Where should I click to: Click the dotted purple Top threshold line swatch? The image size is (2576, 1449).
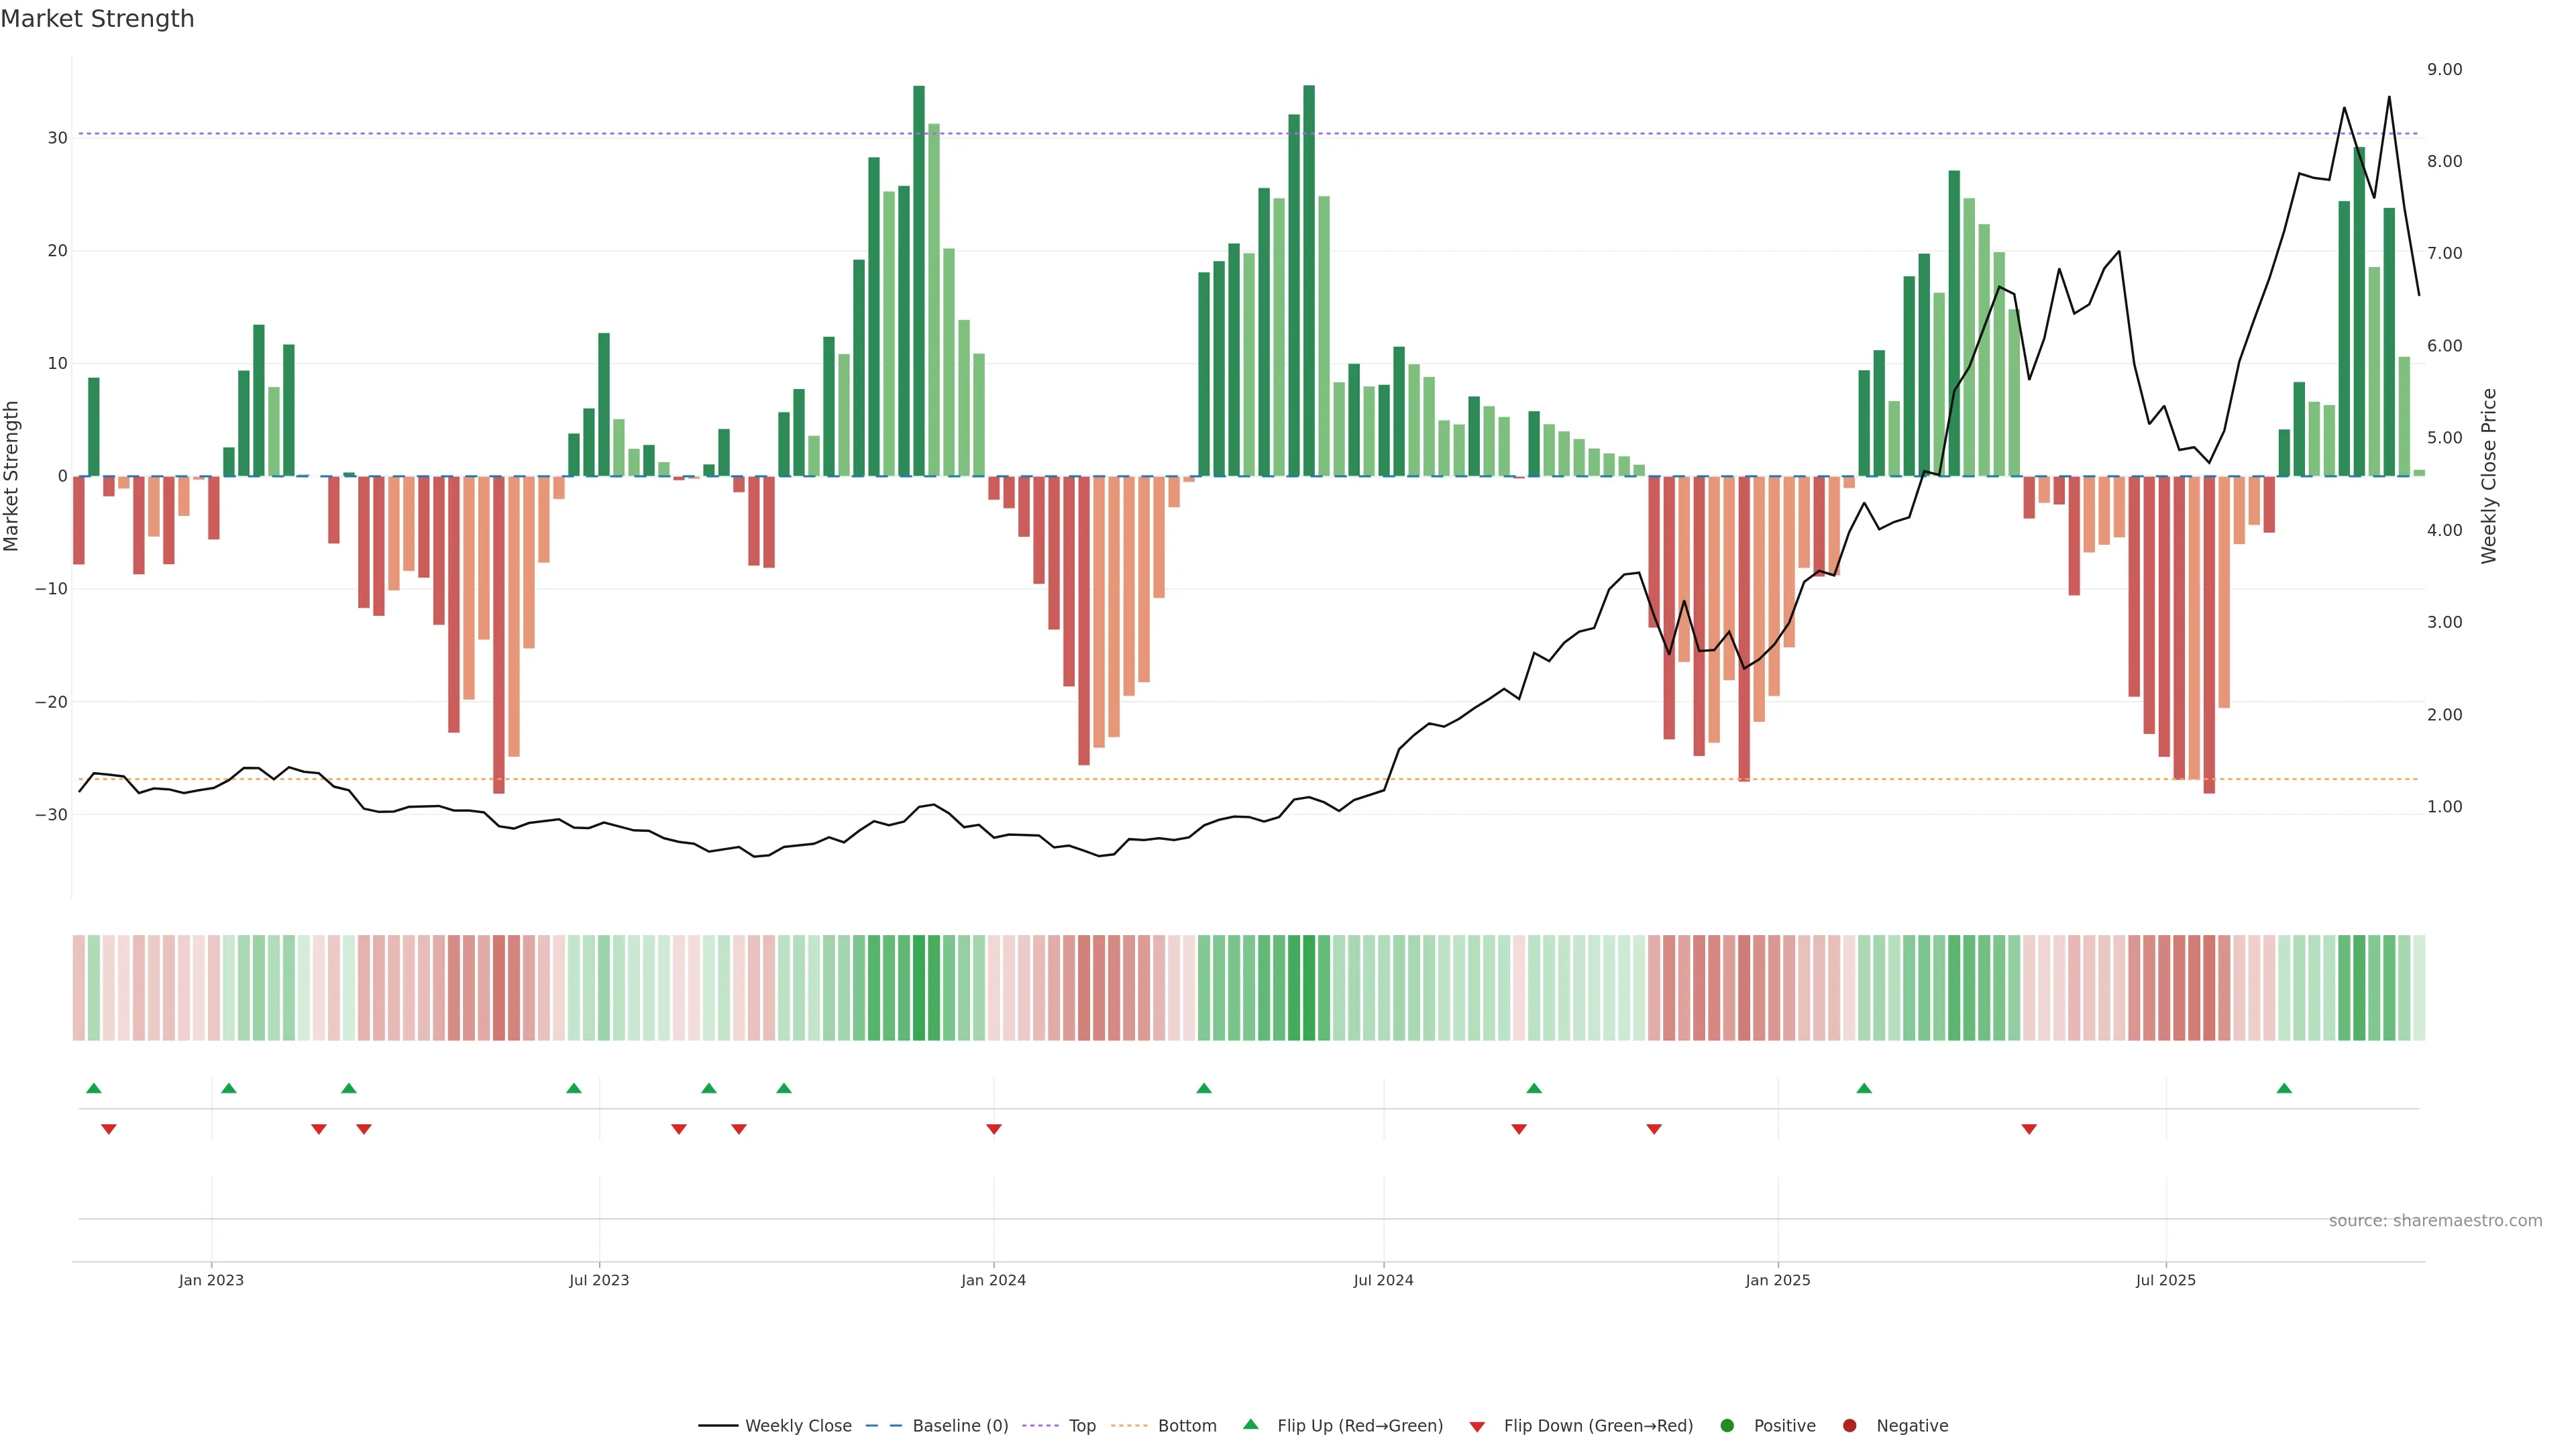point(1041,1426)
